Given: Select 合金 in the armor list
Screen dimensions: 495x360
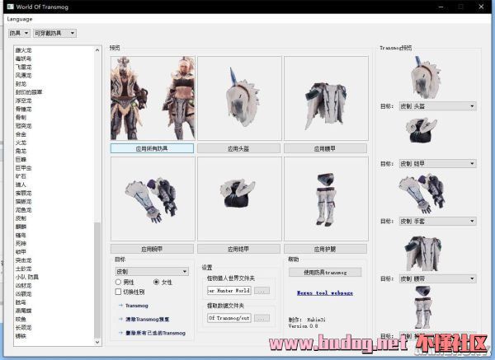Looking at the screenshot, I should [x=21, y=134].
